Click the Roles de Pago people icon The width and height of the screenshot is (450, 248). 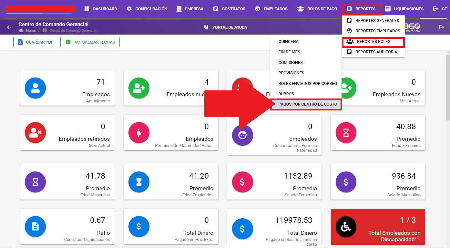(300, 9)
